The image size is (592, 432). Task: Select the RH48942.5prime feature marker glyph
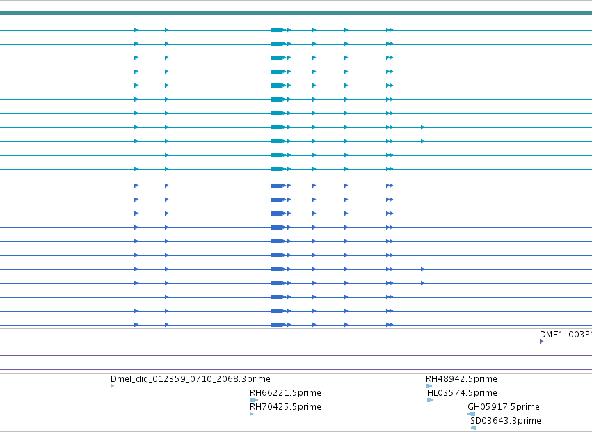[x=429, y=386]
